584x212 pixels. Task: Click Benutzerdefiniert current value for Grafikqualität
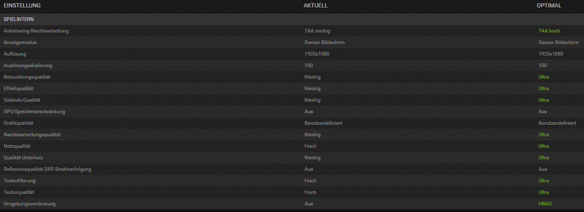(x=323, y=123)
